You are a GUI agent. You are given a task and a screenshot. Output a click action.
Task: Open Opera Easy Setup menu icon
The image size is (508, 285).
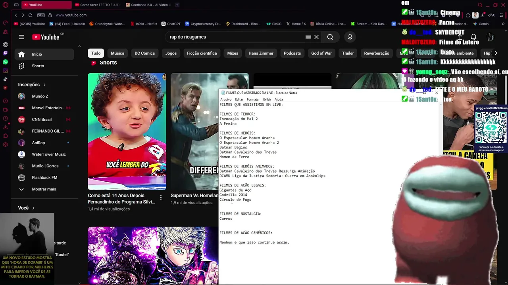(502, 15)
